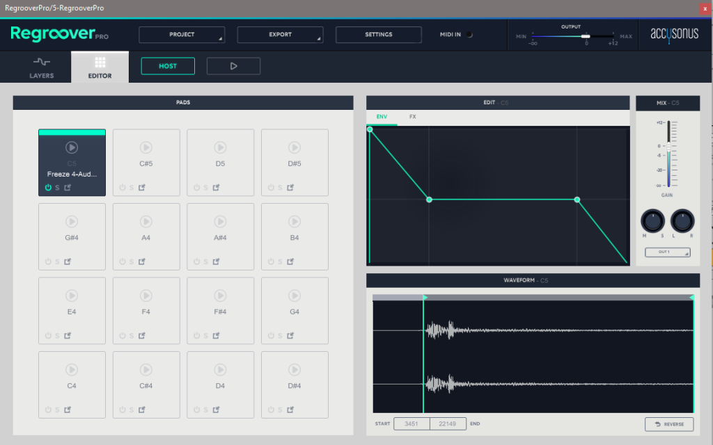Toggle the power button on pad C5

[x=48, y=187]
